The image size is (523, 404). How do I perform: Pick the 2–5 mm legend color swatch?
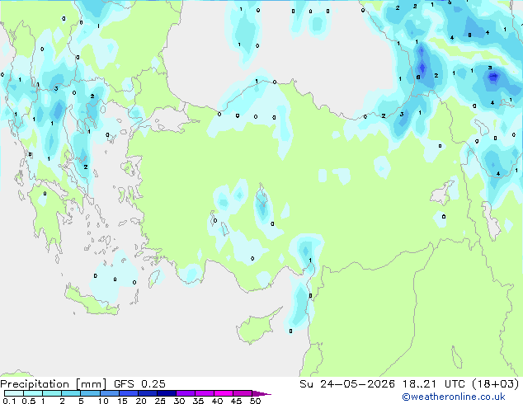pyautogui.click(x=71, y=393)
